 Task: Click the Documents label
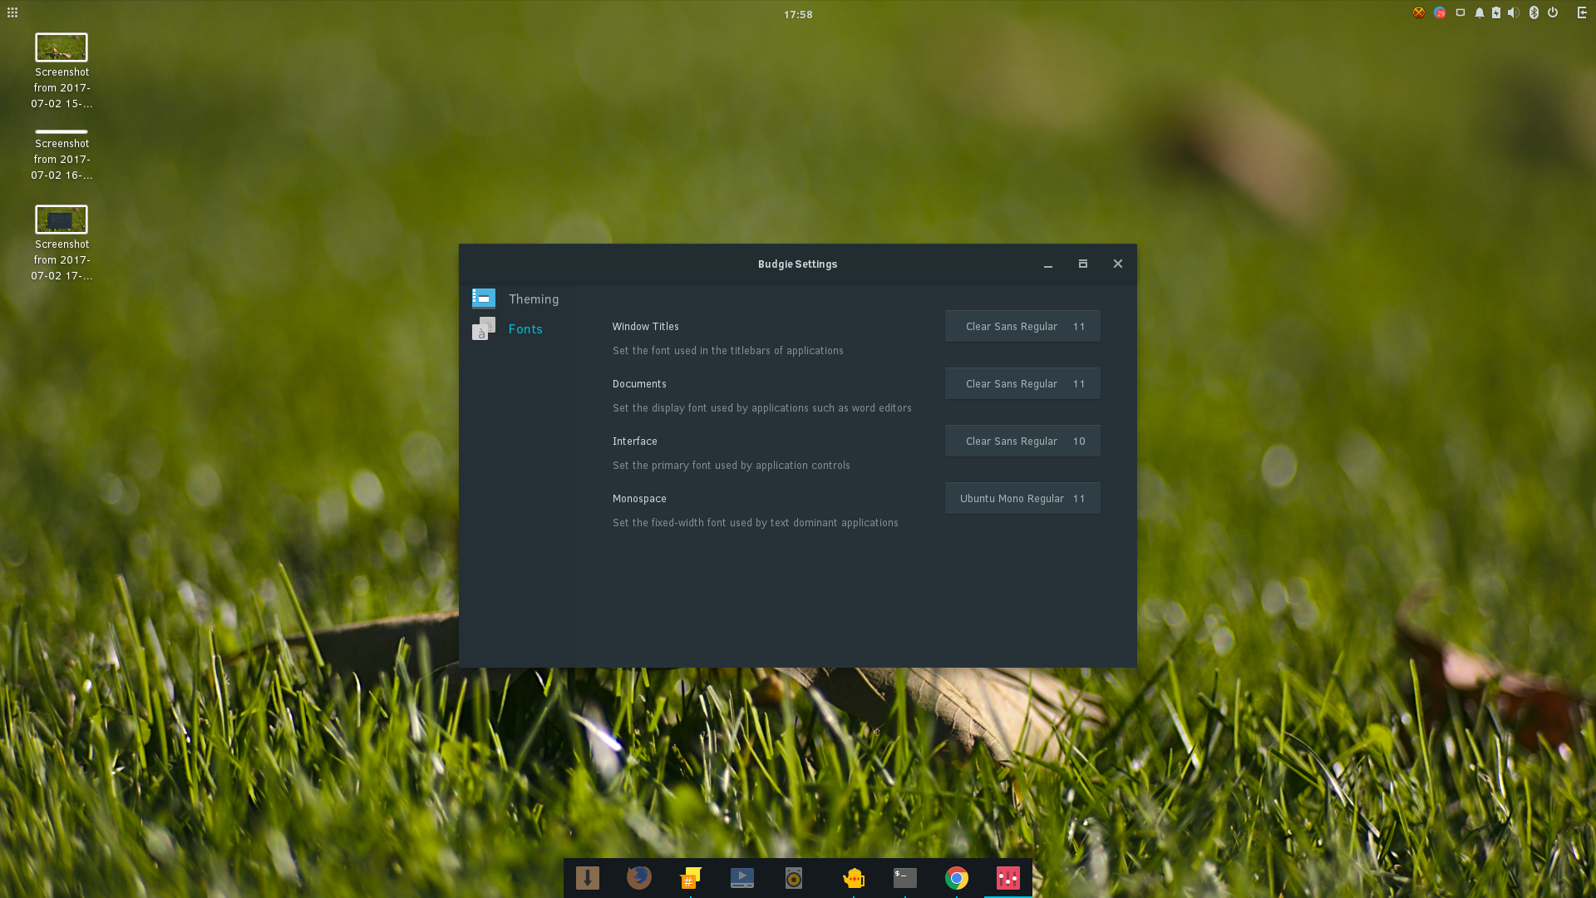(639, 383)
